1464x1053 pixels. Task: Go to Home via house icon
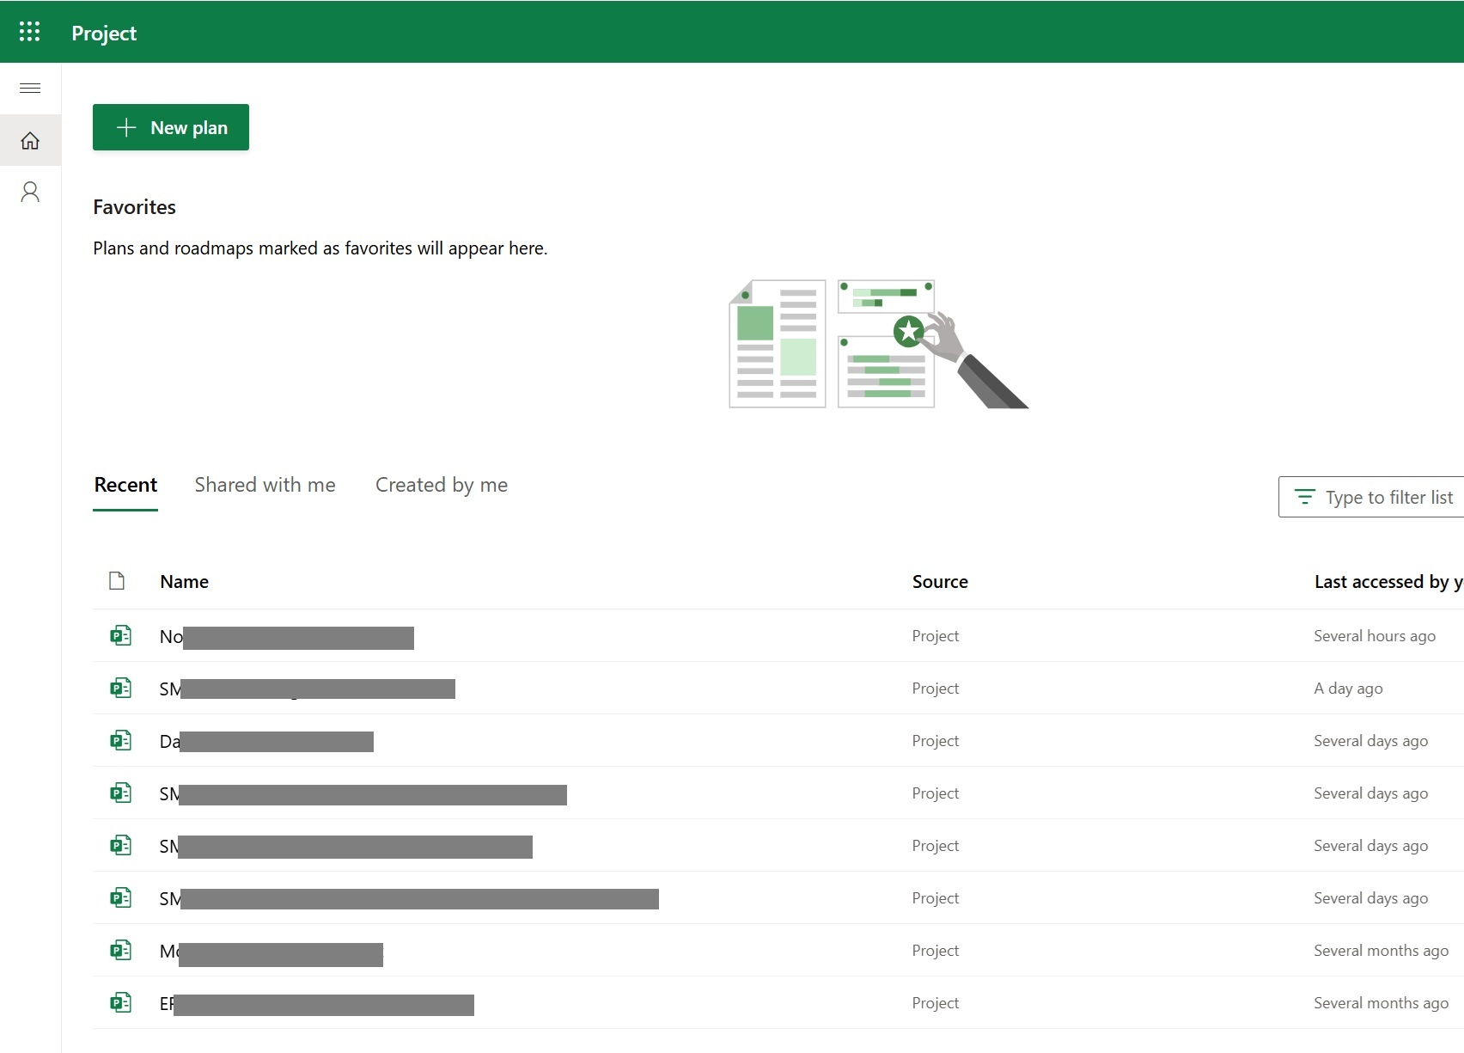[30, 140]
